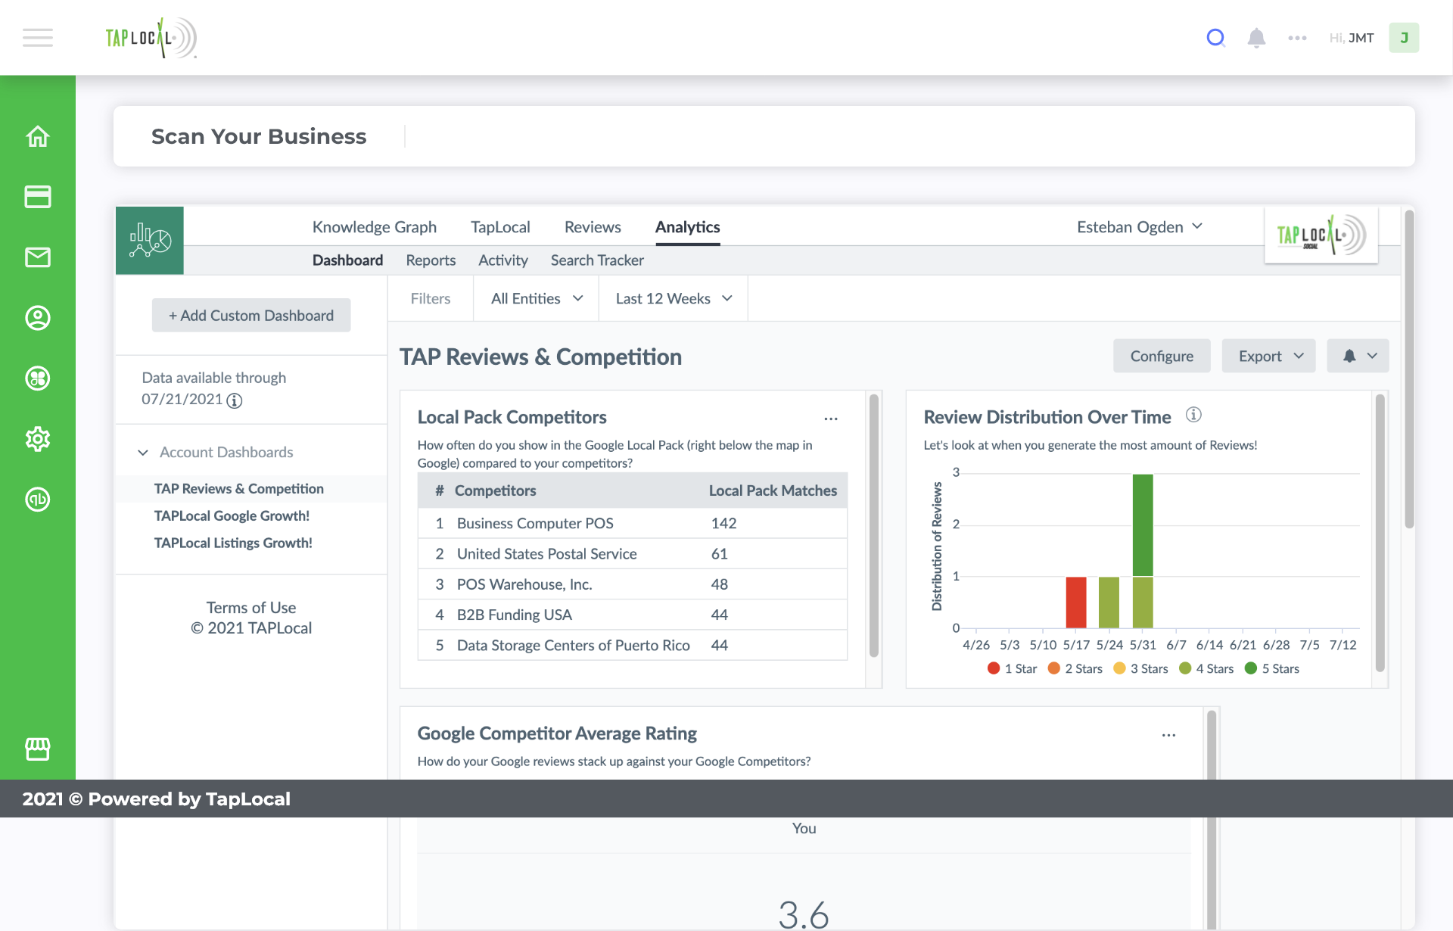1453x931 pixels.
Task: Open the Reports sub-tab
Action: pos(431,260)
